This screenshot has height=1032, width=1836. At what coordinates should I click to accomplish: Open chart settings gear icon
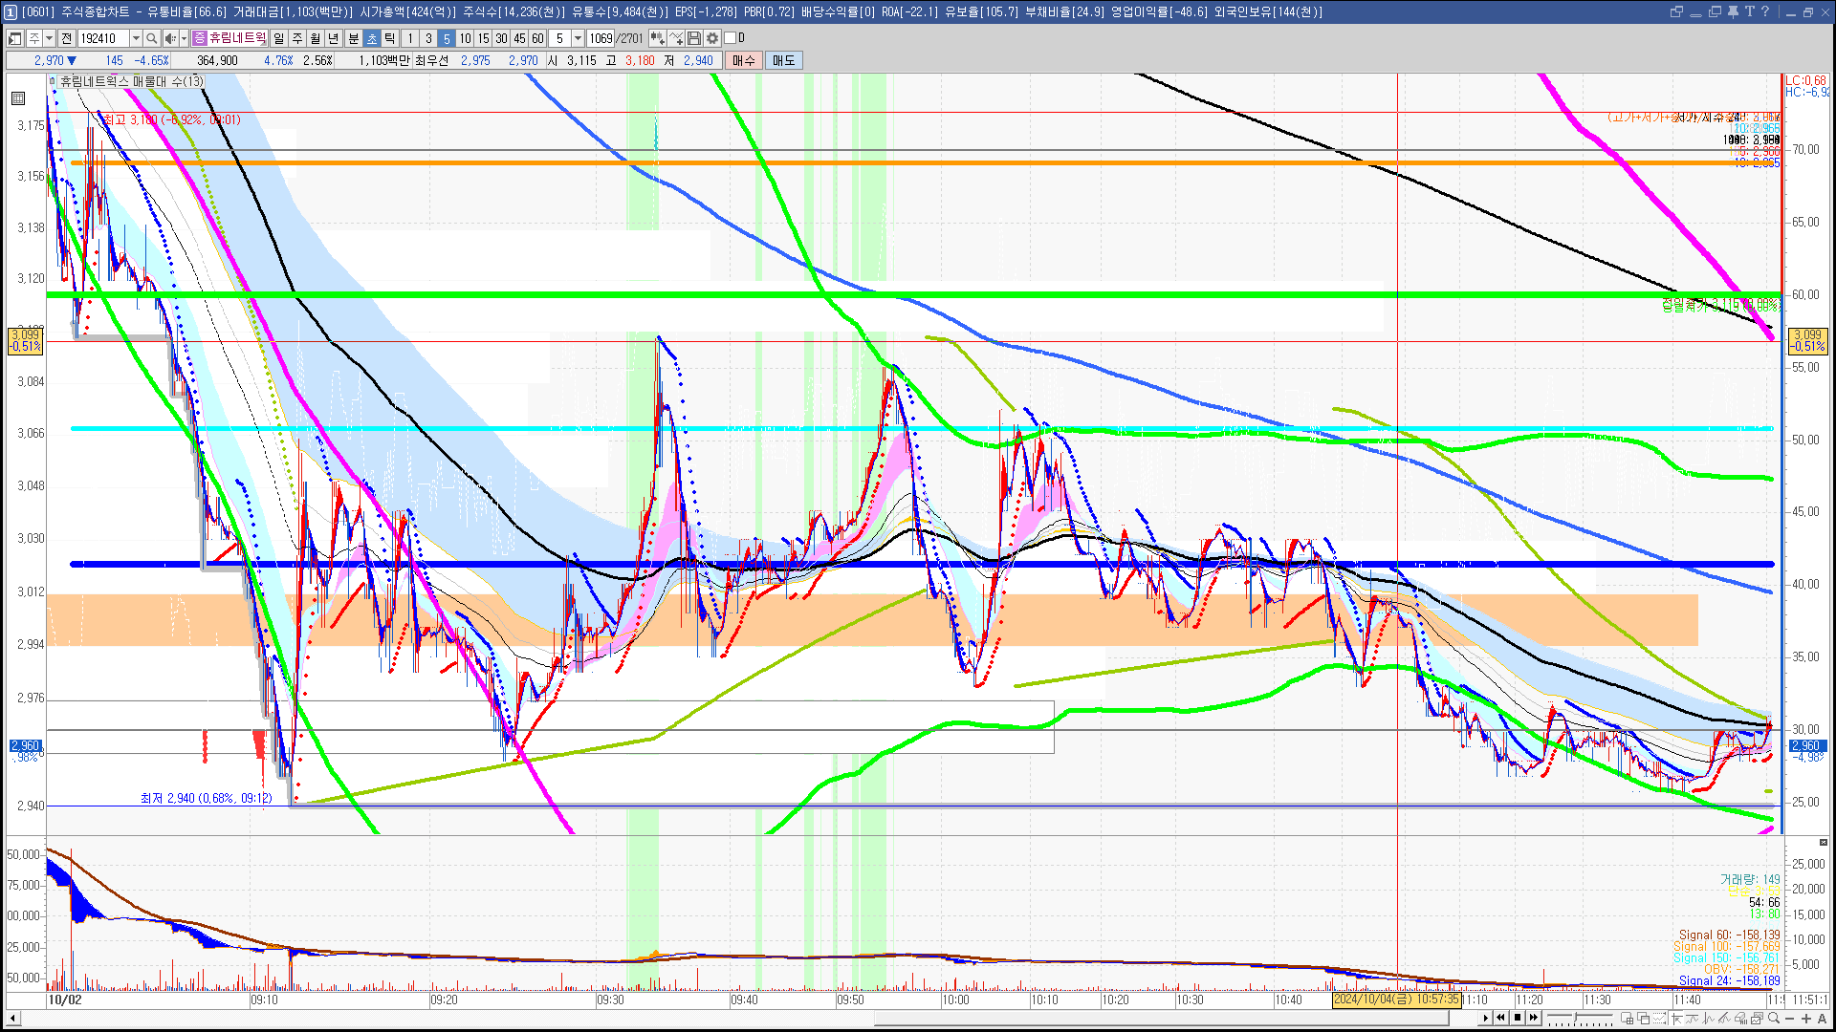pos(712,38)
